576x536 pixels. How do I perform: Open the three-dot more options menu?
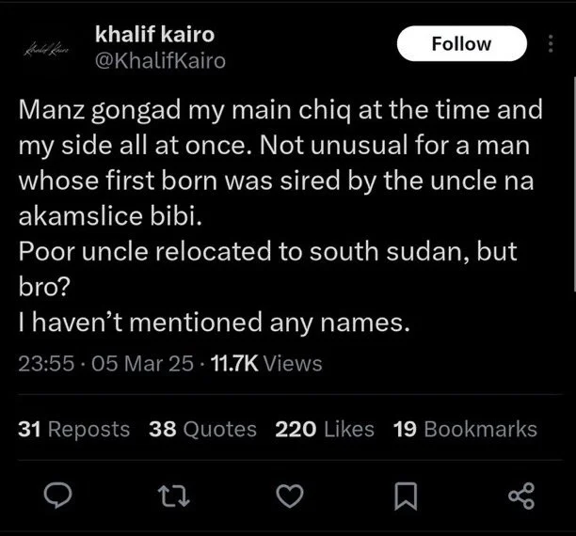pos(551,43)
